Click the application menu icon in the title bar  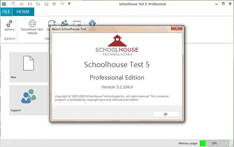click(x=4, y=4)
